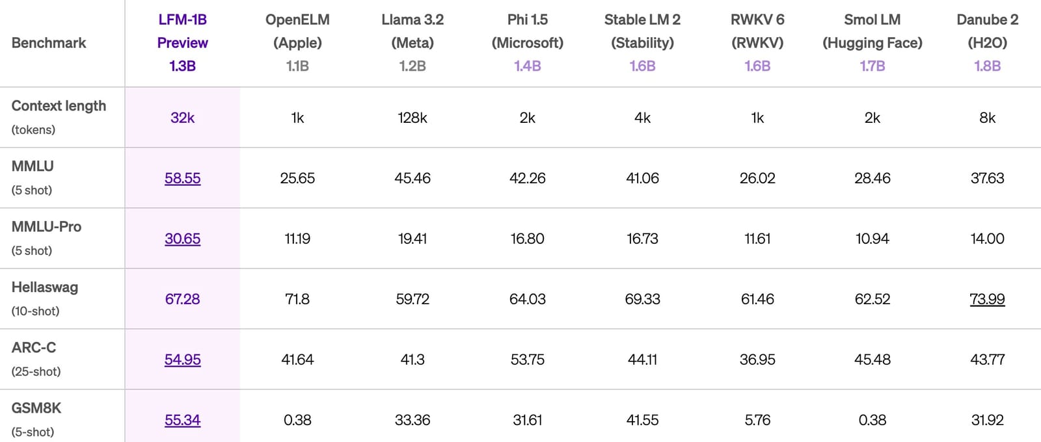
Task: Click the Benchmark header cell
Action: pos(49,43)
